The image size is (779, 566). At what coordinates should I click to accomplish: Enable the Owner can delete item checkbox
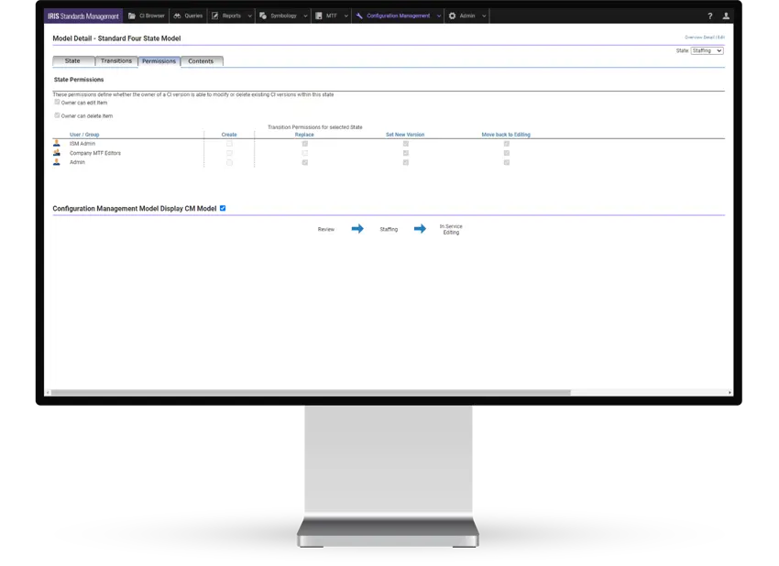tap(57, 115)
